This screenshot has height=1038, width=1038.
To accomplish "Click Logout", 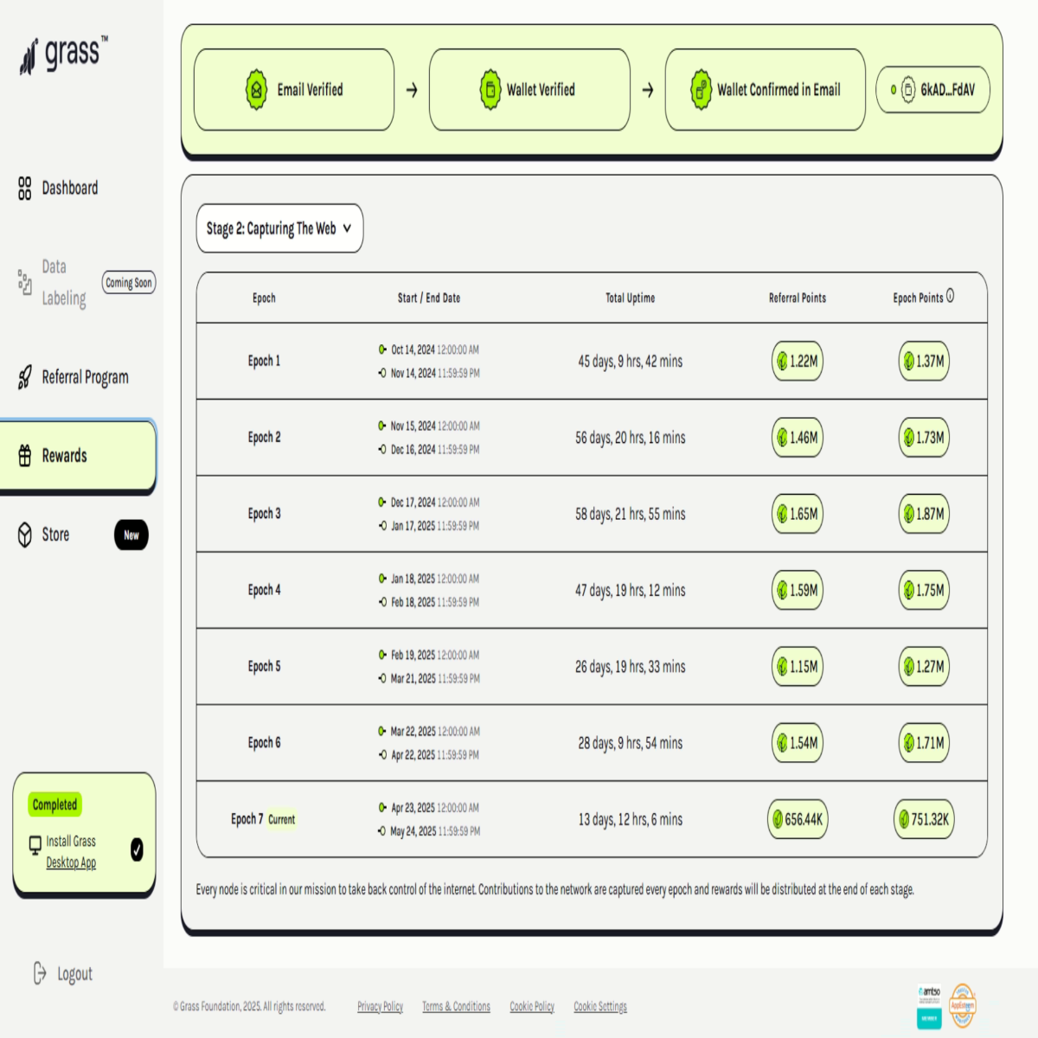I will coord(63,974).
